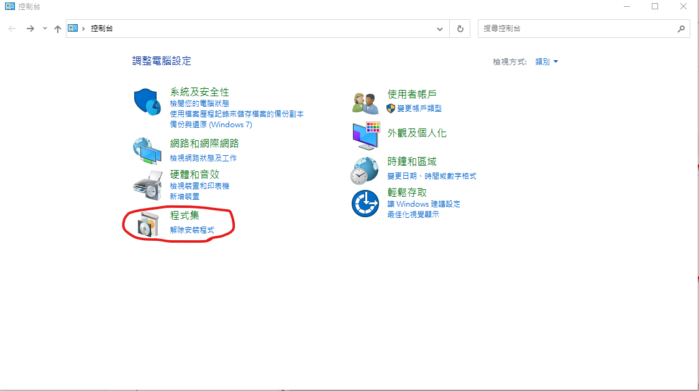Click the refresh button beside address bar
699x391 pixels.
[x=460, y=29]
